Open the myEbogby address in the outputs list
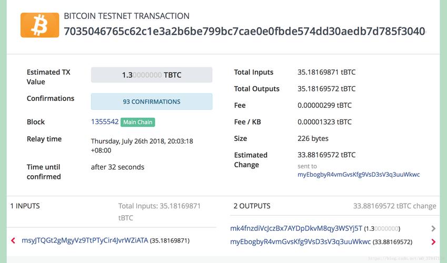Image resolution: width=447 pixels, height=263 pixels. click(x=301, y=242)
